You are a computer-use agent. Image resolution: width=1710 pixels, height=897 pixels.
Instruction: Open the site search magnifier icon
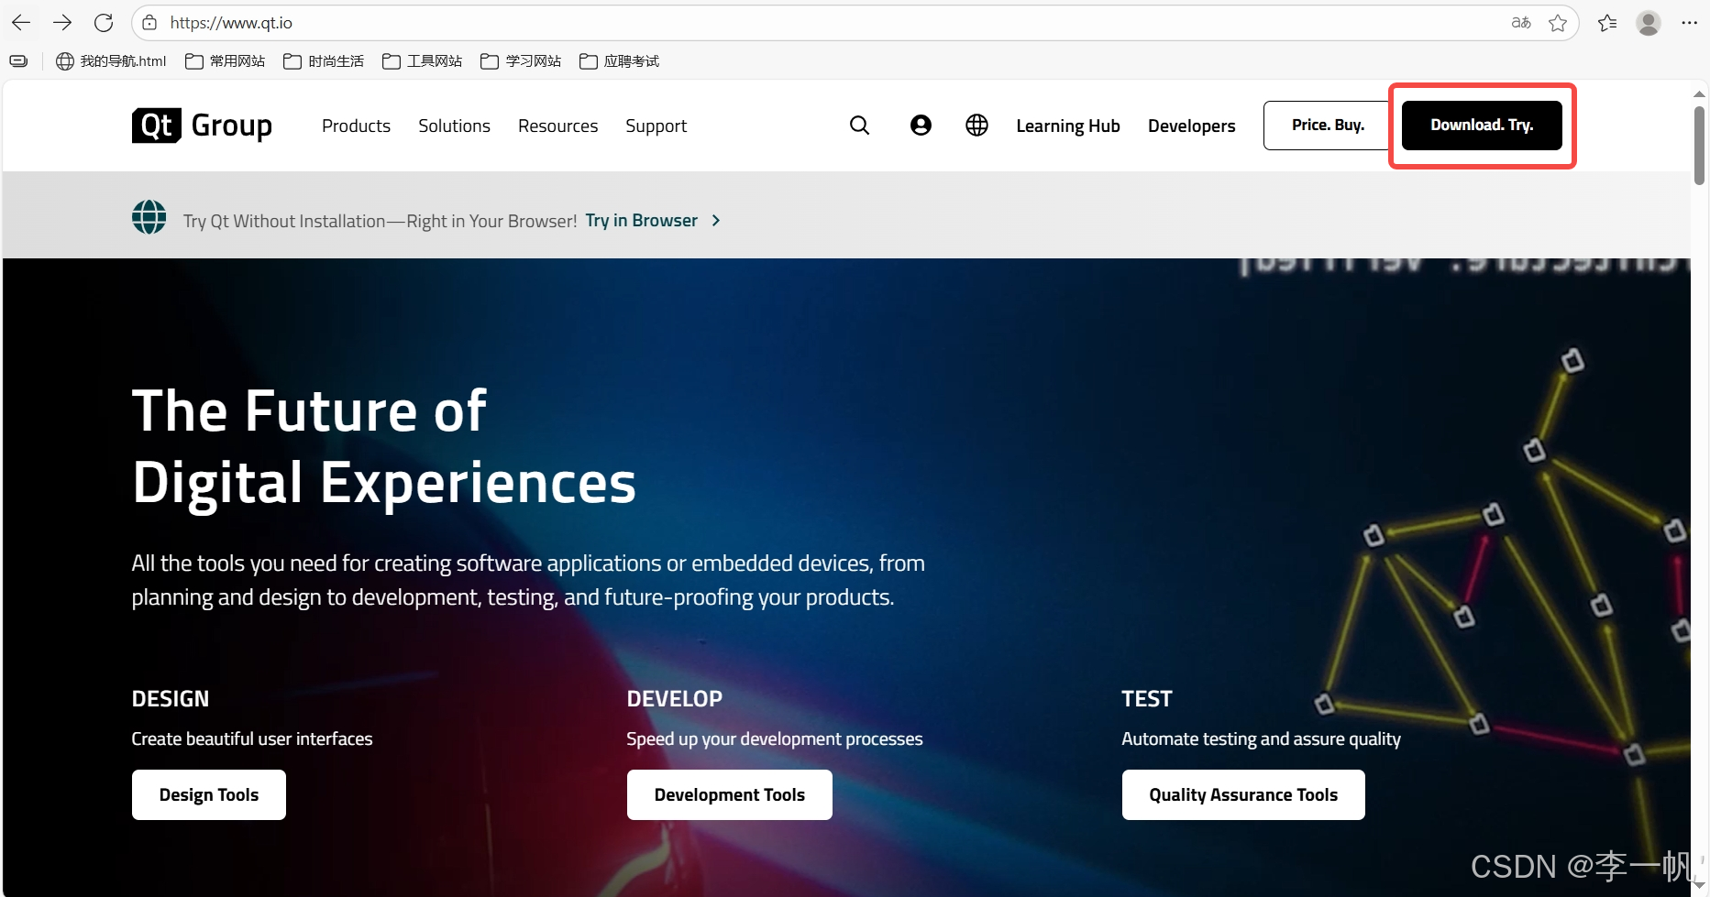coord(859,126)
